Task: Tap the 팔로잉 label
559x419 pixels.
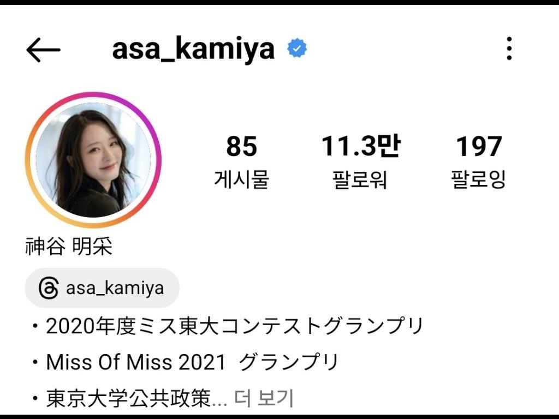Action: pos(478,179)
